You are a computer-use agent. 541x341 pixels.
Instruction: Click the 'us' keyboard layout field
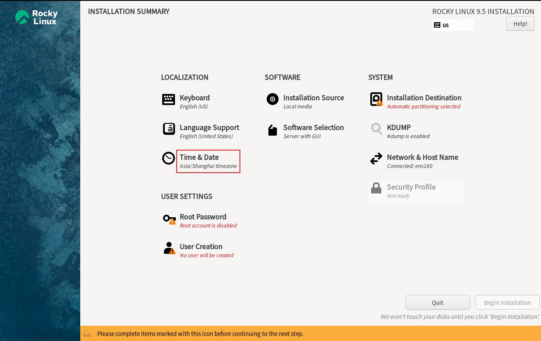tap(453, 25)
